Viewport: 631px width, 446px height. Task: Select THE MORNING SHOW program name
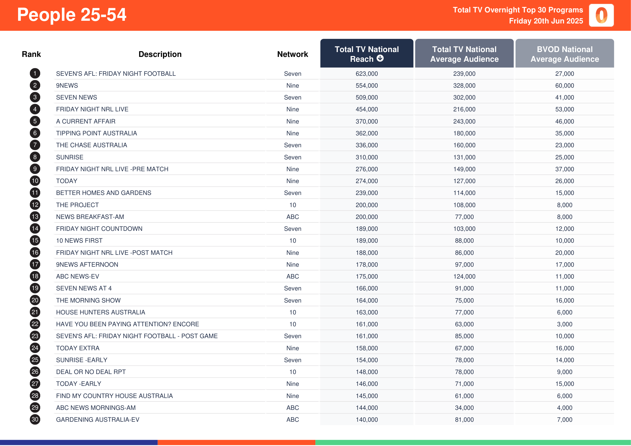(88, 300)
